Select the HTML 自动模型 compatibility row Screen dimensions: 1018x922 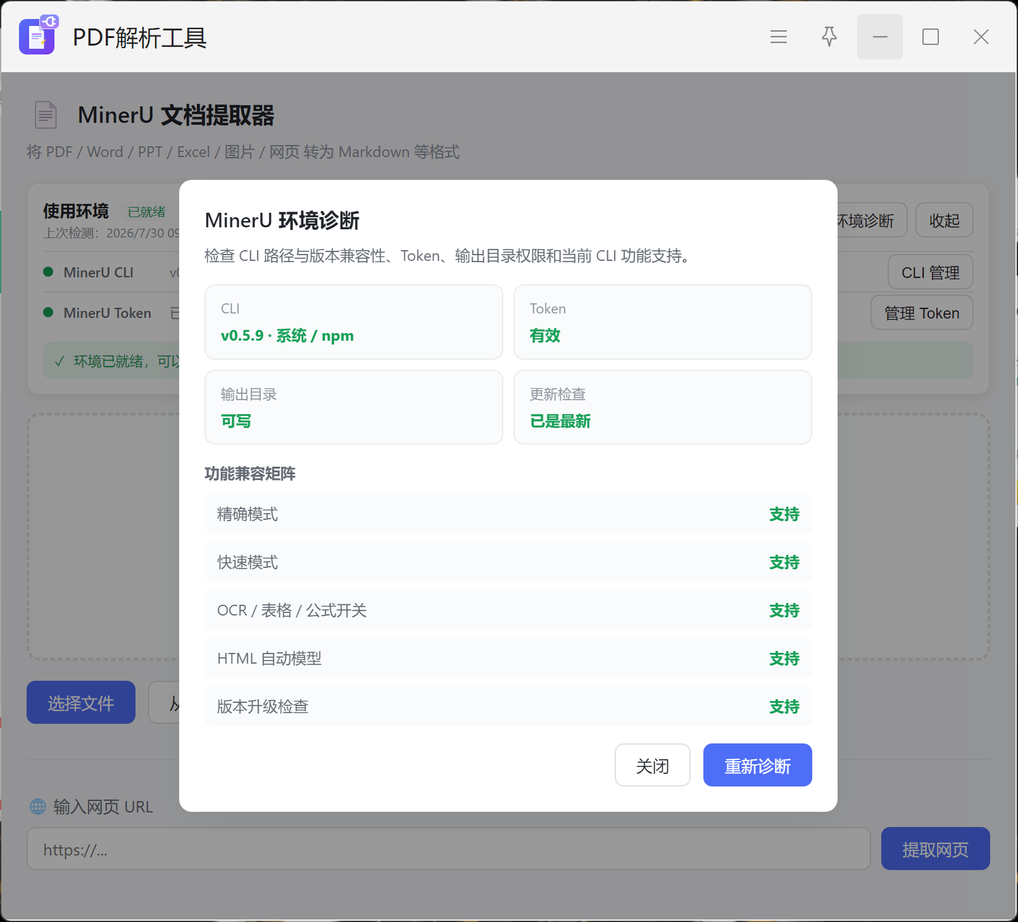pyautogui.click(x=508, y=658)
